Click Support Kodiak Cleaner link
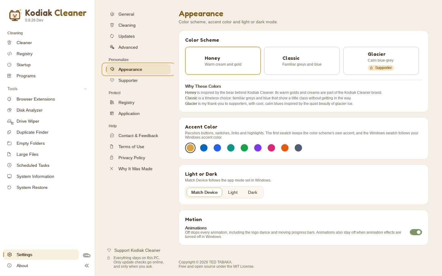Image resolution: width=442 pixels, height=276 pixels. click(134, 250)
